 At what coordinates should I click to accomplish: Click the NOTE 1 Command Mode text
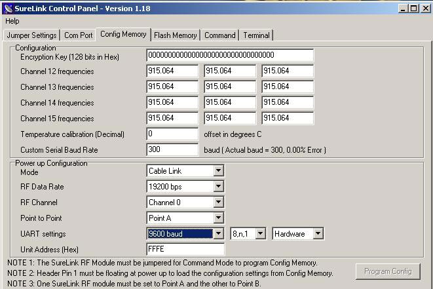click(162, 263)
